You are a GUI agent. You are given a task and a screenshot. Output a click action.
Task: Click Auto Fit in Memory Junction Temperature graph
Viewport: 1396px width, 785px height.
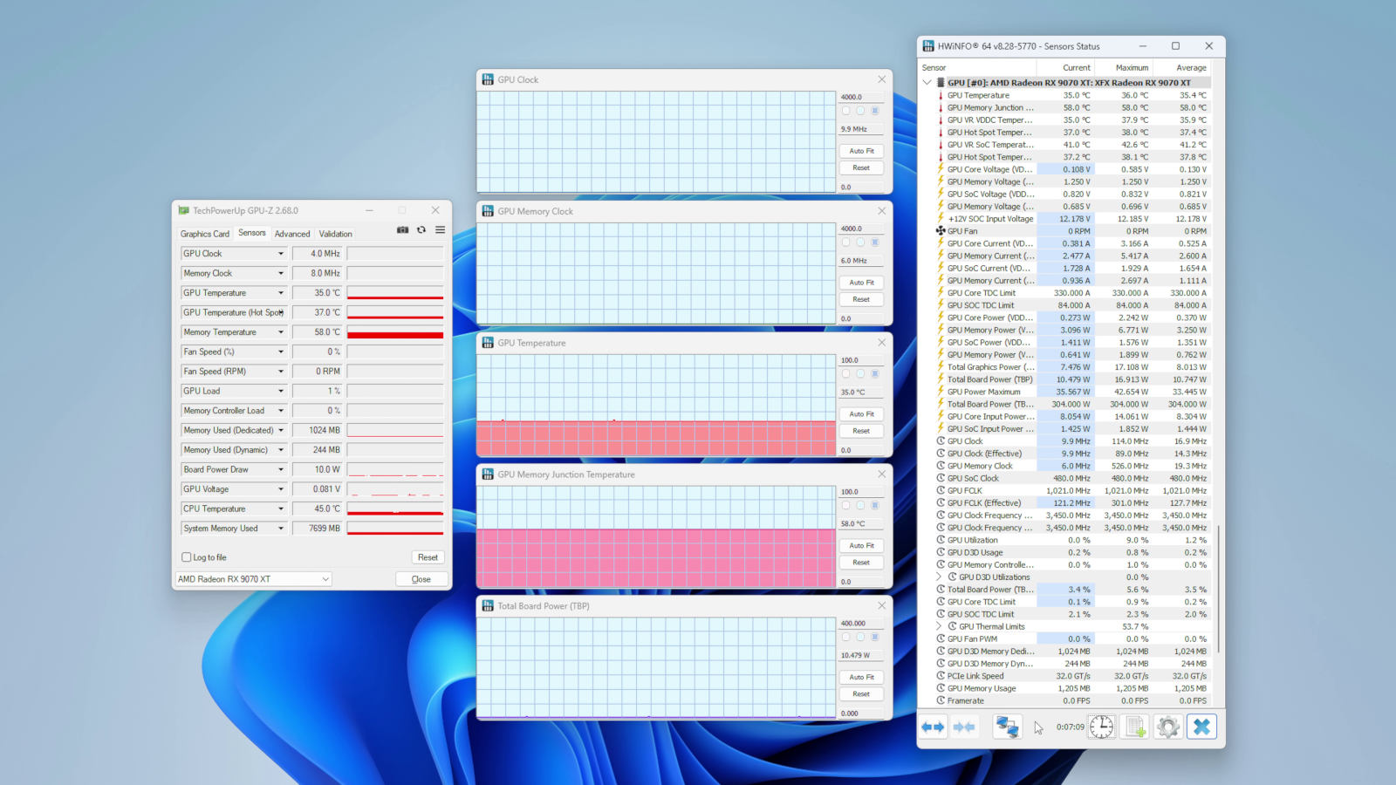[861, 546]
